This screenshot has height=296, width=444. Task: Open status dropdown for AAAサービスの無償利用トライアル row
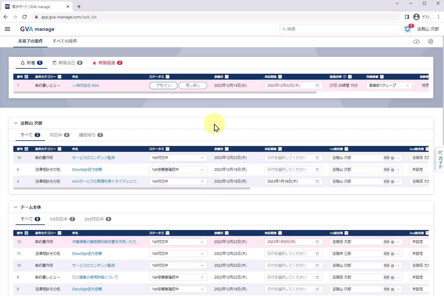tap(178, 181)
